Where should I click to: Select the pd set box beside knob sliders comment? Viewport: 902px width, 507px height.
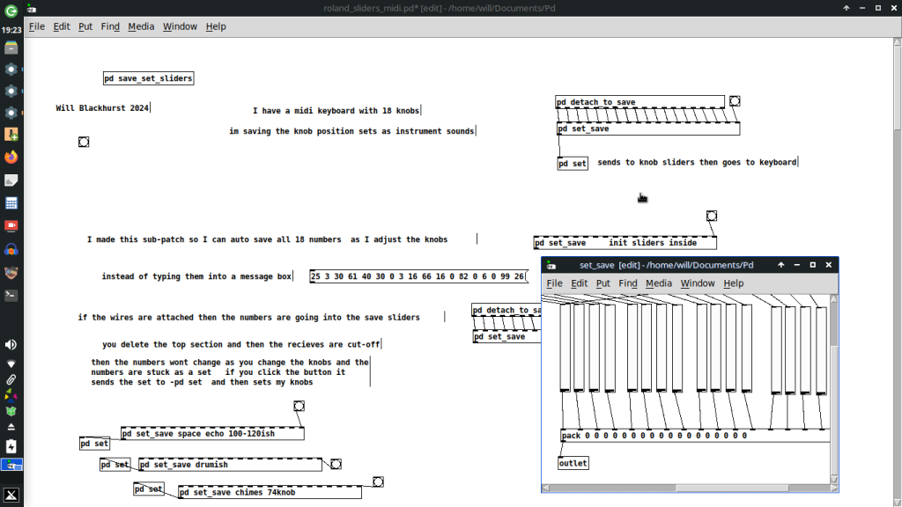coord(573,163)
